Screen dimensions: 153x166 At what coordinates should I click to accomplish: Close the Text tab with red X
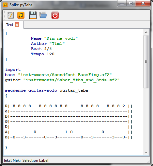pyautogui.click(x=17, y=25)
